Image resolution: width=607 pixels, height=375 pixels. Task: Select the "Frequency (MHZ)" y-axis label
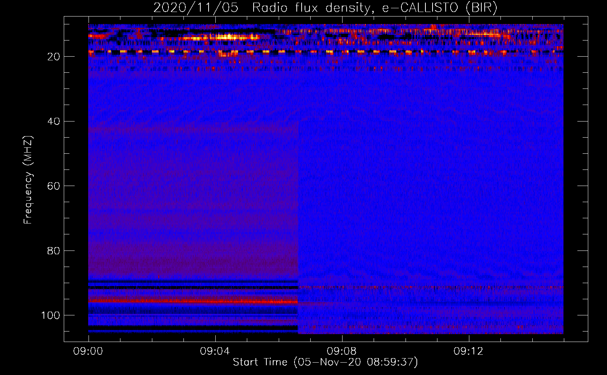28,180
